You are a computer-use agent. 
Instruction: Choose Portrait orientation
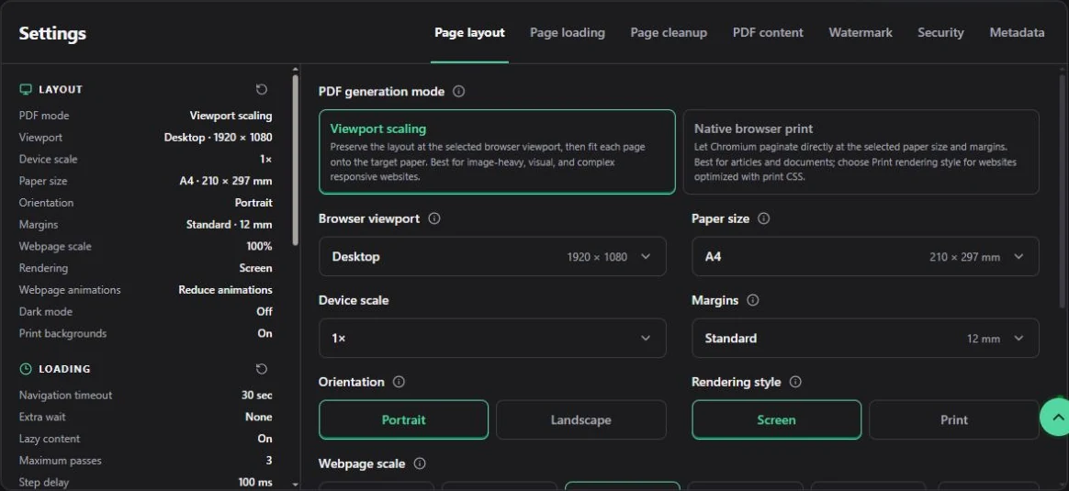tap(403, 419)
